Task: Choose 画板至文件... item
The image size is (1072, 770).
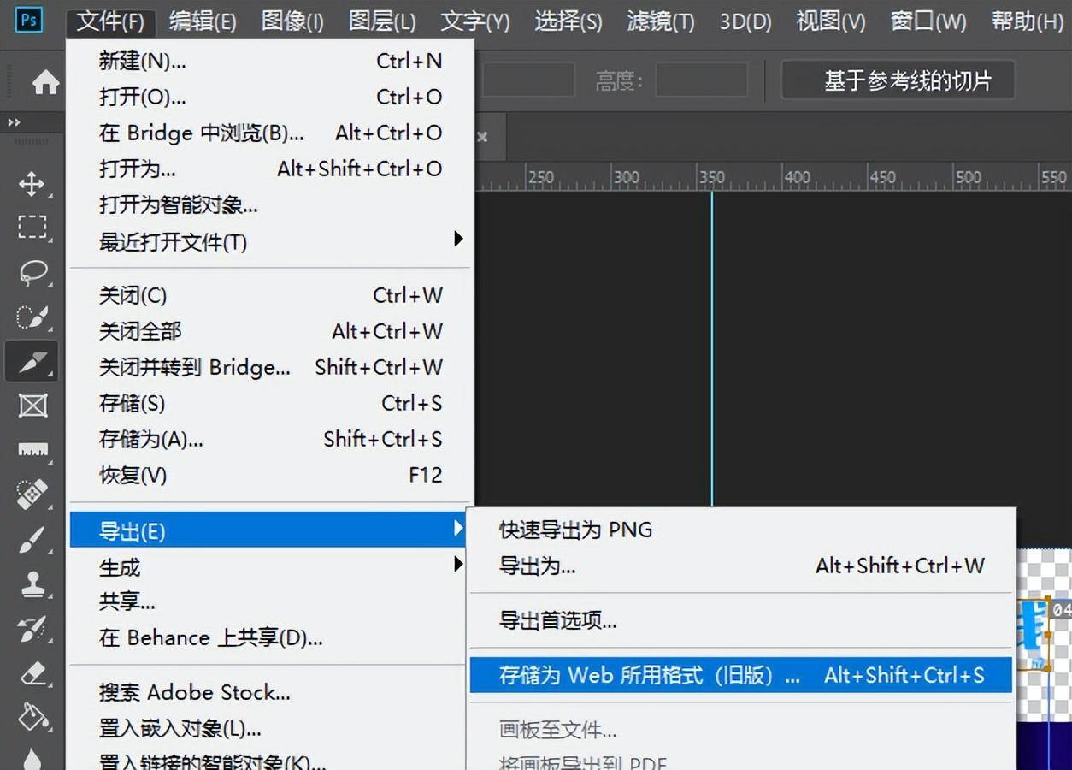Action: [741, 730]
